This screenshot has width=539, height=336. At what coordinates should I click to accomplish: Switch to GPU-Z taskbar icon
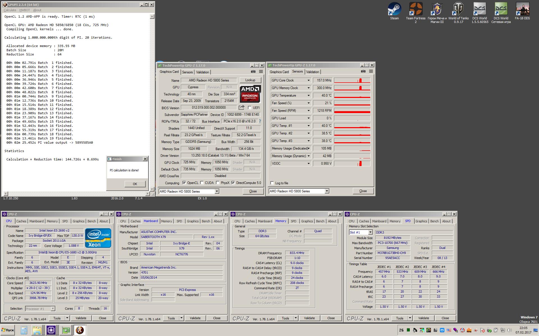(x=66, y=330)
